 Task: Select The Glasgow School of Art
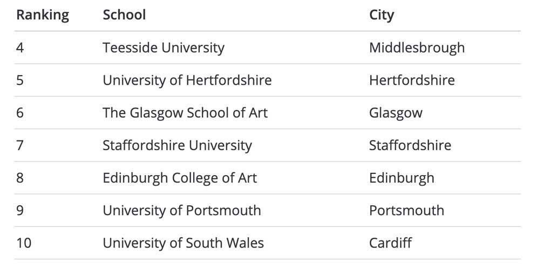(185, 113)
